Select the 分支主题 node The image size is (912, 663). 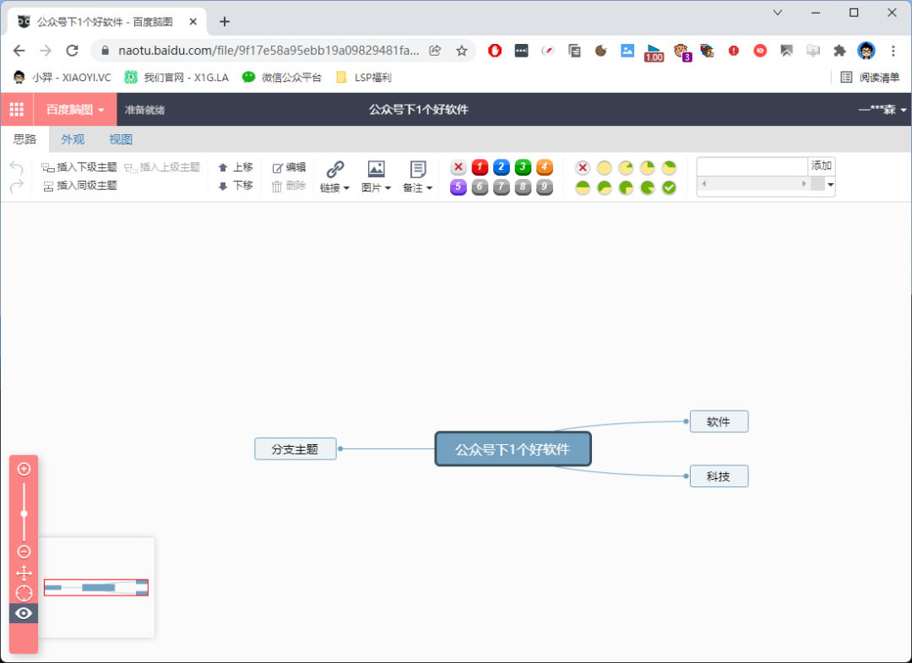point(295,449)
